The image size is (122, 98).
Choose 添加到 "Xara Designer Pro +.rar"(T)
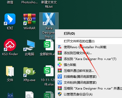pos(89,59)
